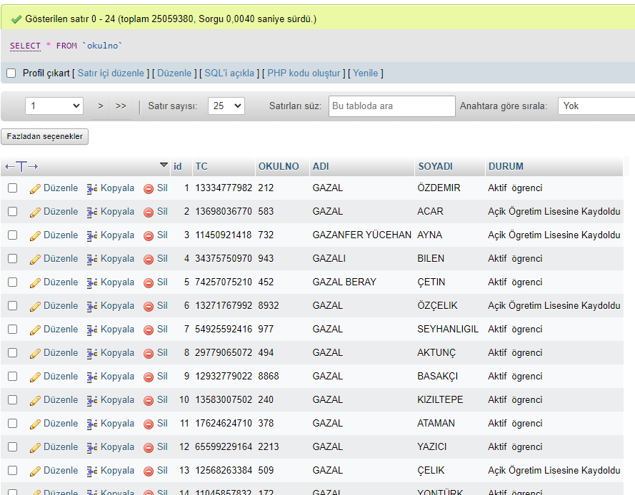Open the Satır sayısı row count dropdown
Screen dimensions: 635x495
tap(226, 106)
